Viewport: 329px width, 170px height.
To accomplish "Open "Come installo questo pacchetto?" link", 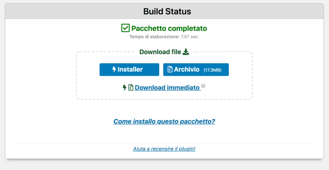I will click(164, 122).
